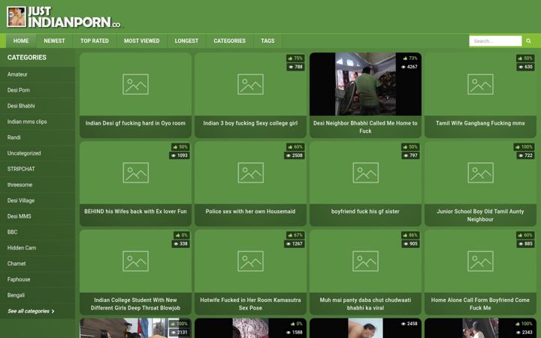Image resolution: width=541 pixels, height=338 pixels.
Task: Open the HOME tab
Action: click(21, 41)
